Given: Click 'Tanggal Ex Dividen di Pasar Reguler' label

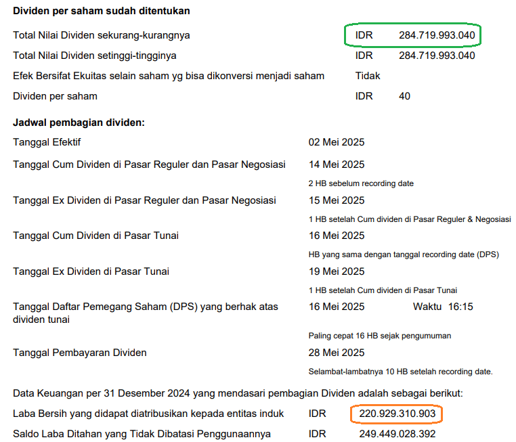Looking at the screenshot, I should 144,200.
